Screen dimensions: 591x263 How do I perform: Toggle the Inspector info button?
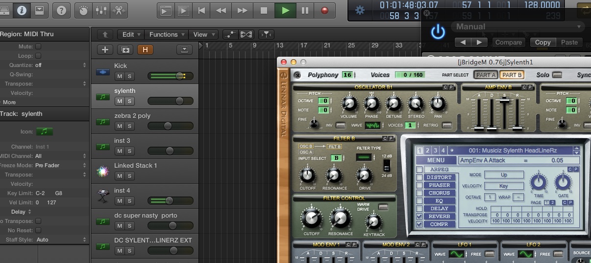pyautogui.click(x=21, y=10)
